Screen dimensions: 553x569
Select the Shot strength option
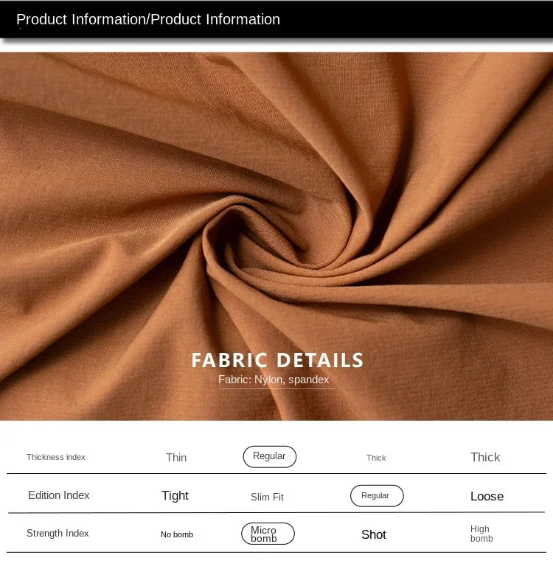point(374,534)
